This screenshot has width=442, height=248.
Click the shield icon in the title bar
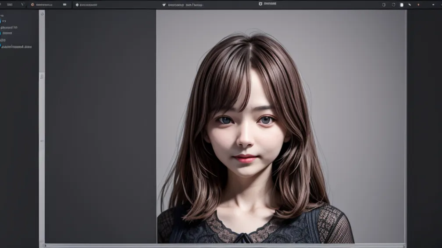click(x=260, y=4)
